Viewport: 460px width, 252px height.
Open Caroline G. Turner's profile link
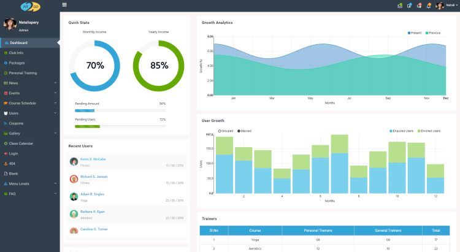coord(94,229)
